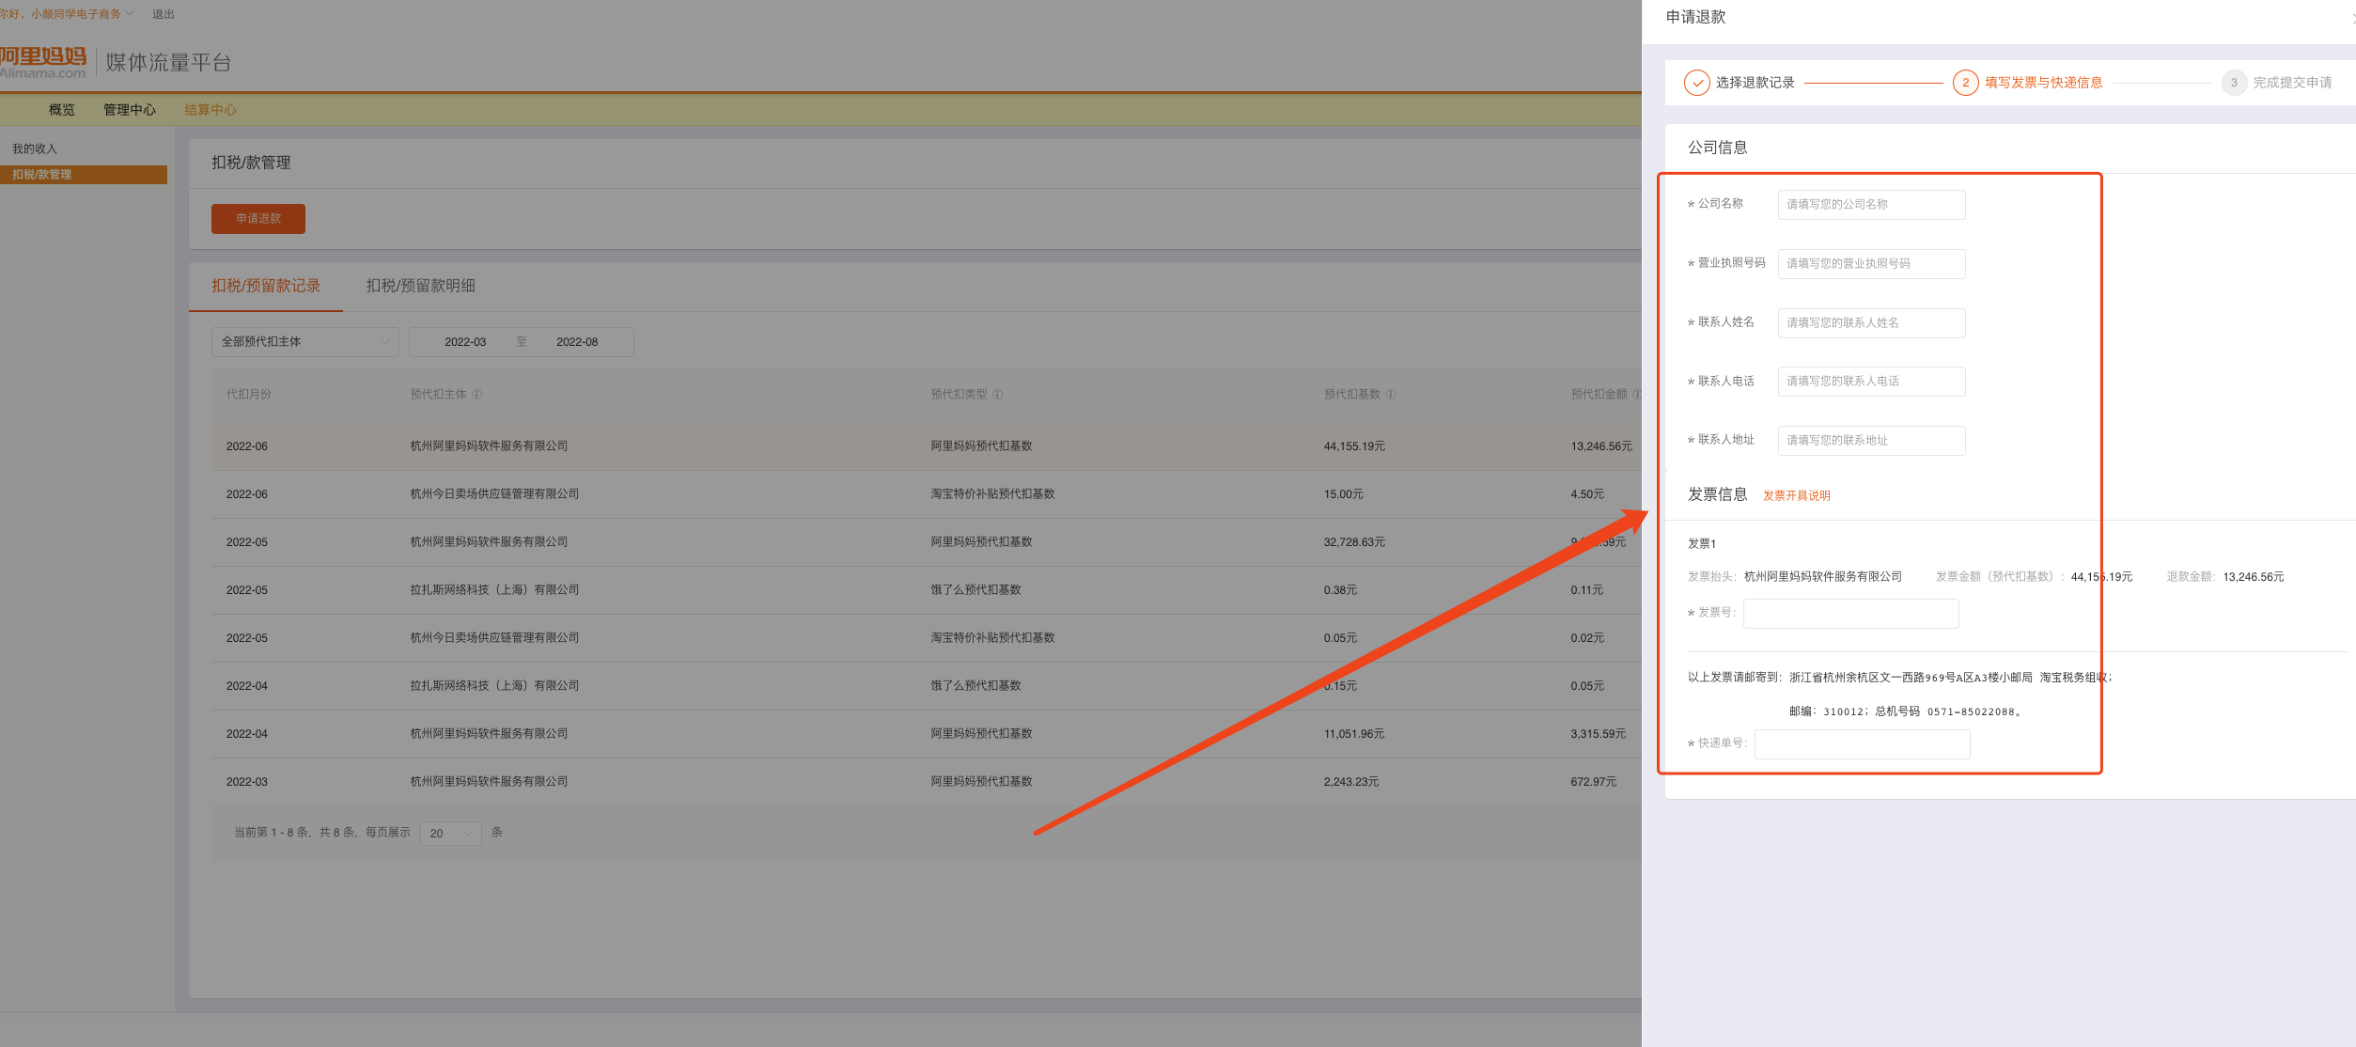
Task: Click the 快递单号 input field
Action: pyautogui.click(x=1863, y=744)
